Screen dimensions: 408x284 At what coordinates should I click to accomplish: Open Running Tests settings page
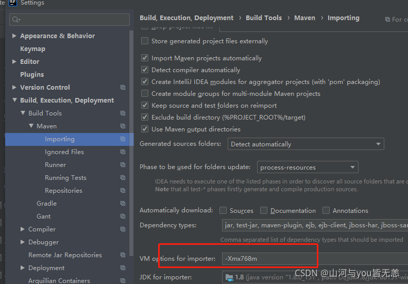tap(65, 177)
